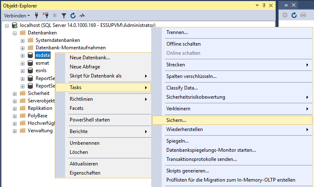This screenshot has height=187, width=314.
Task: Click the disconnect plug icon with red X
Action: (x=46, y=15)
